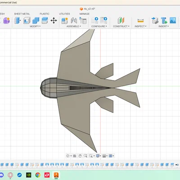Click the Press Pull tool icon
Screen dimensions: 180x180
pyautogui.click(x=18, y=21)
